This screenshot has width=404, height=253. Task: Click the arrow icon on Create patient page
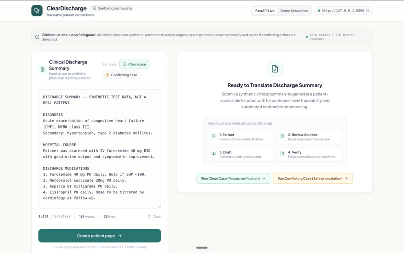(120, 236)
